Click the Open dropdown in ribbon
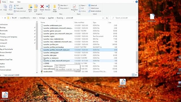The height and width of the screenshot is (102, 181). (x=82, y=5)
